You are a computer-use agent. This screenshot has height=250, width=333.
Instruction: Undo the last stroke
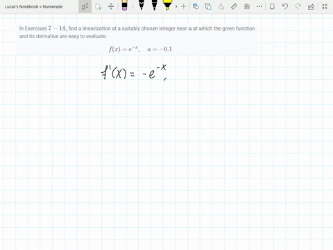[x=285, y=6]
